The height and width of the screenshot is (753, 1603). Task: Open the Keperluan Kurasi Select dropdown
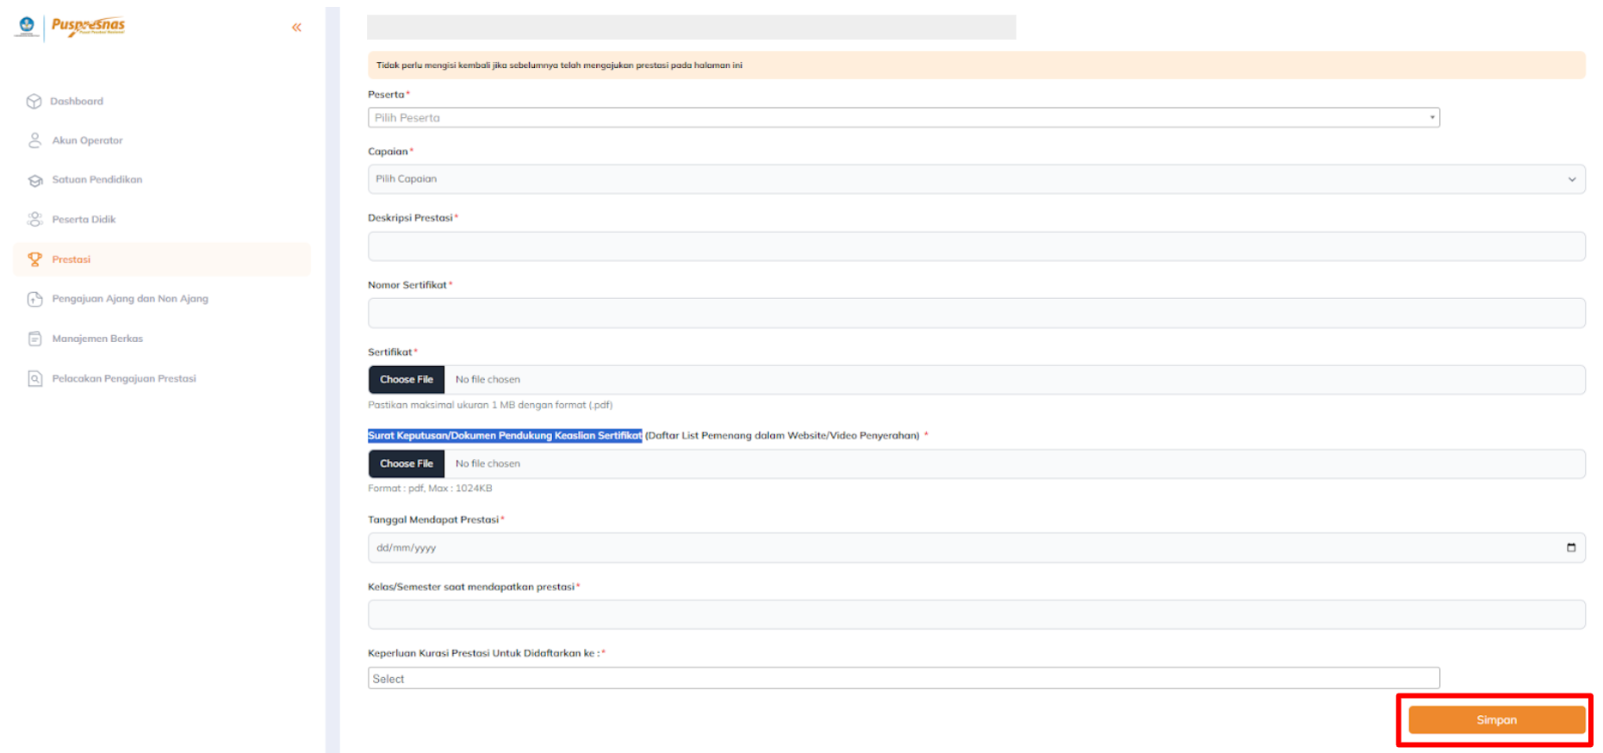coord(904,679)
